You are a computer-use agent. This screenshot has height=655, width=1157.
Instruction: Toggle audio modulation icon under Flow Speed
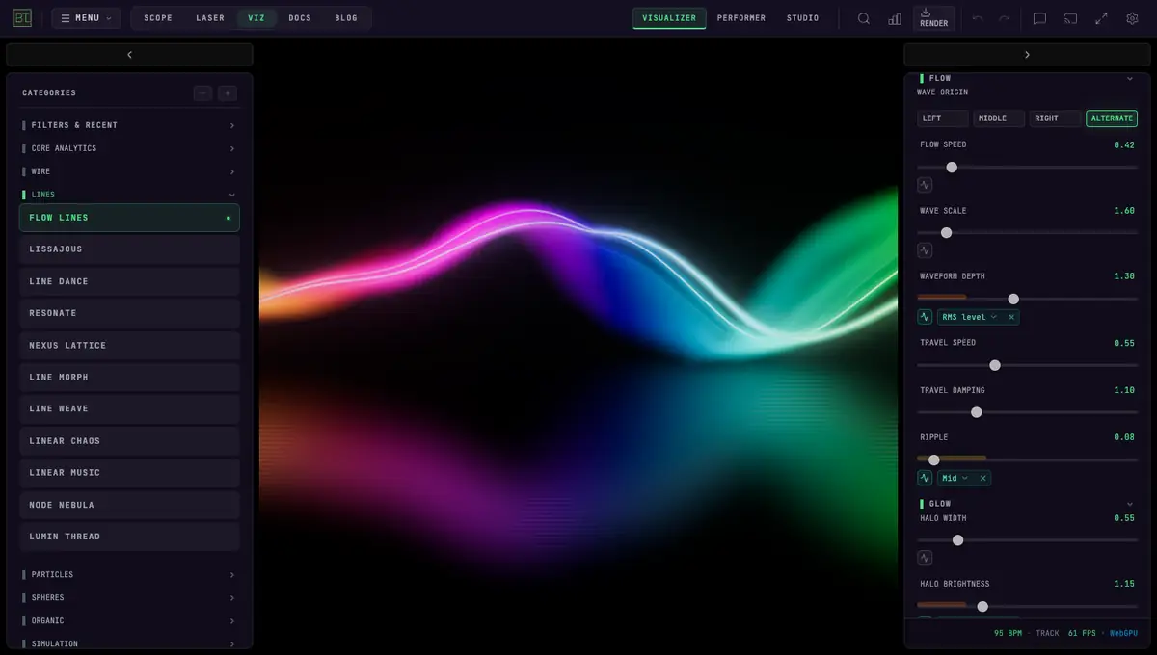pos(925,185)
